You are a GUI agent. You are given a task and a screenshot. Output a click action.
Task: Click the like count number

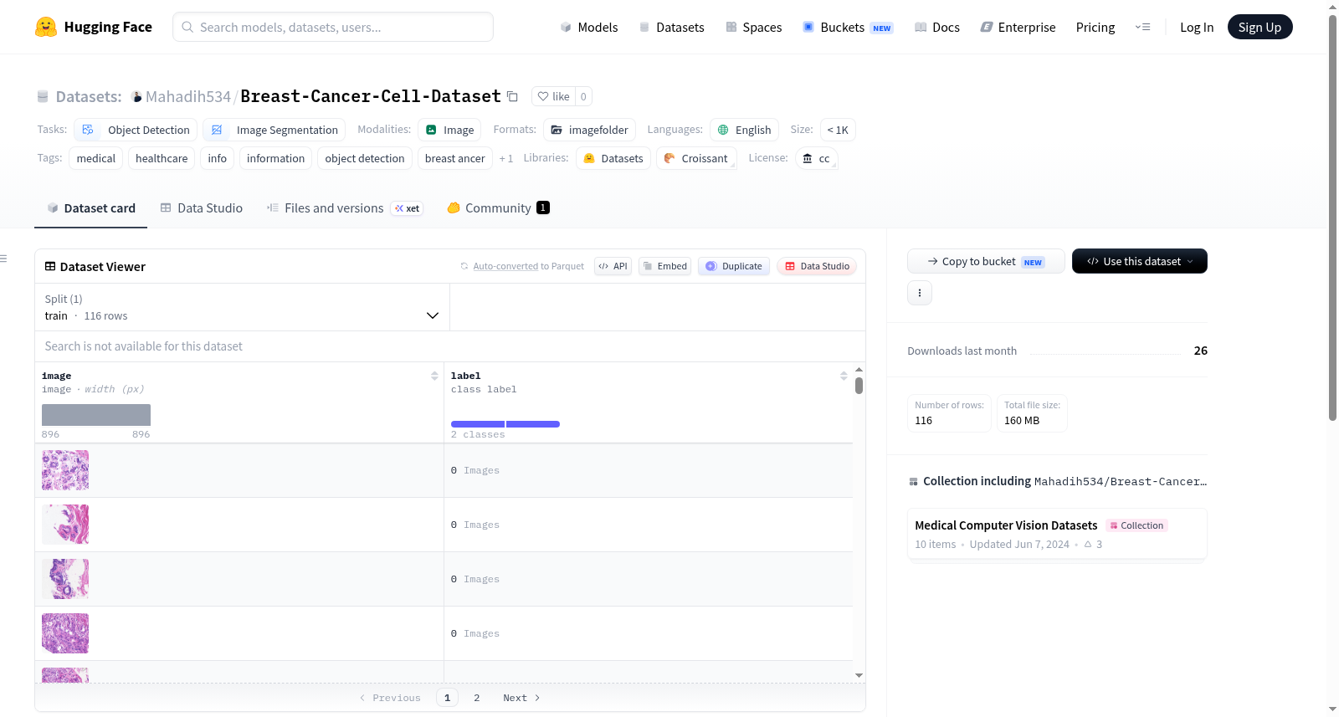(x=583, y=96)
